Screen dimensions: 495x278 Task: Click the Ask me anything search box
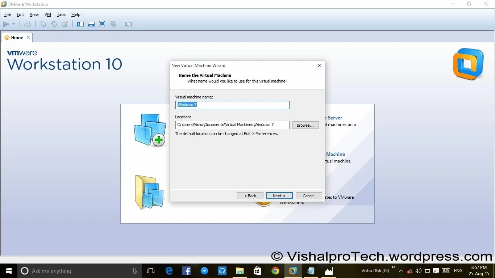coord(80,271)
